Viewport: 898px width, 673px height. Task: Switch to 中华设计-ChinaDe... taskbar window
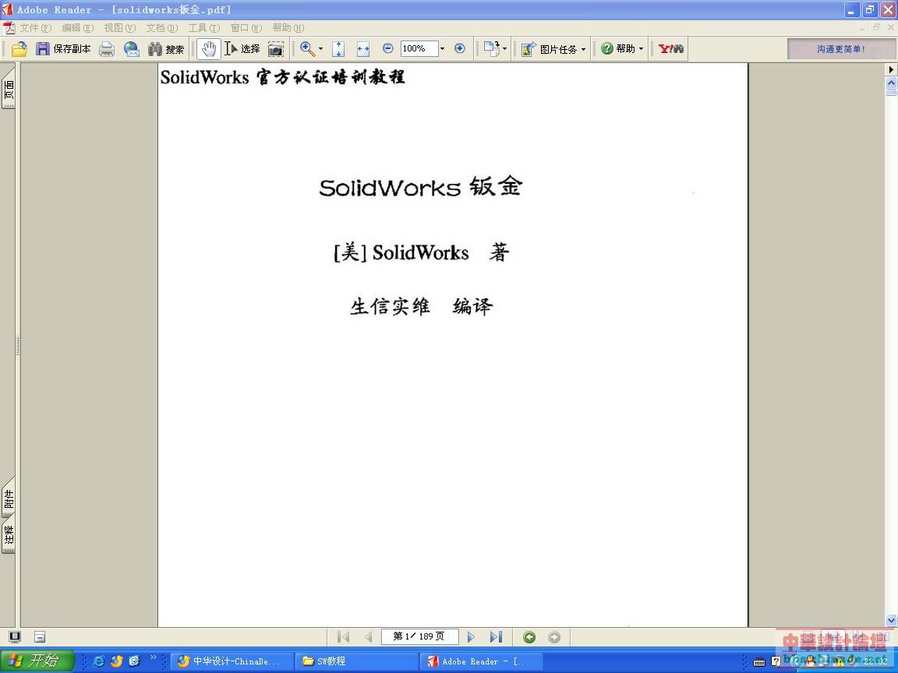pos(232,661)
